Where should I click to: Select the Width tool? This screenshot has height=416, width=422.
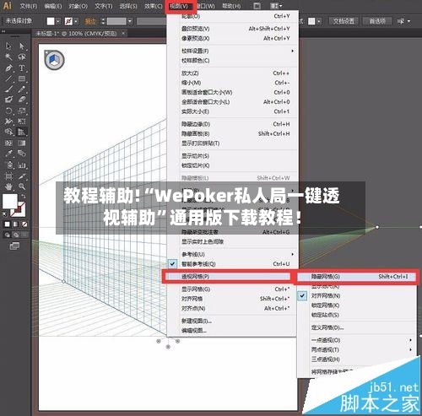(x=8, y=122)
